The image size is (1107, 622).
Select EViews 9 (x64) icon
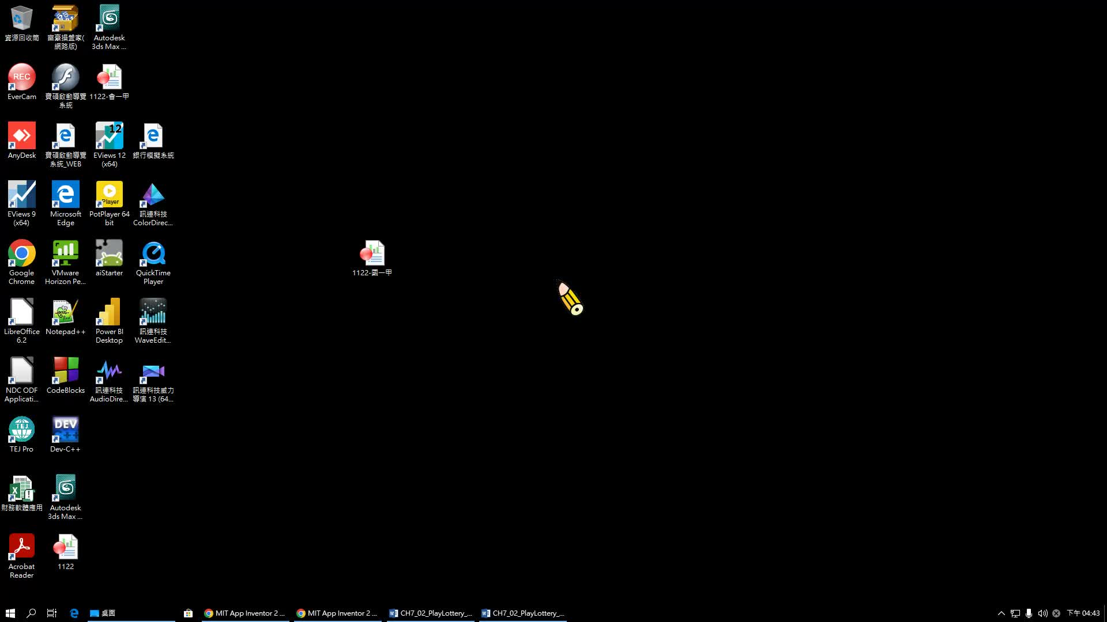22,203
